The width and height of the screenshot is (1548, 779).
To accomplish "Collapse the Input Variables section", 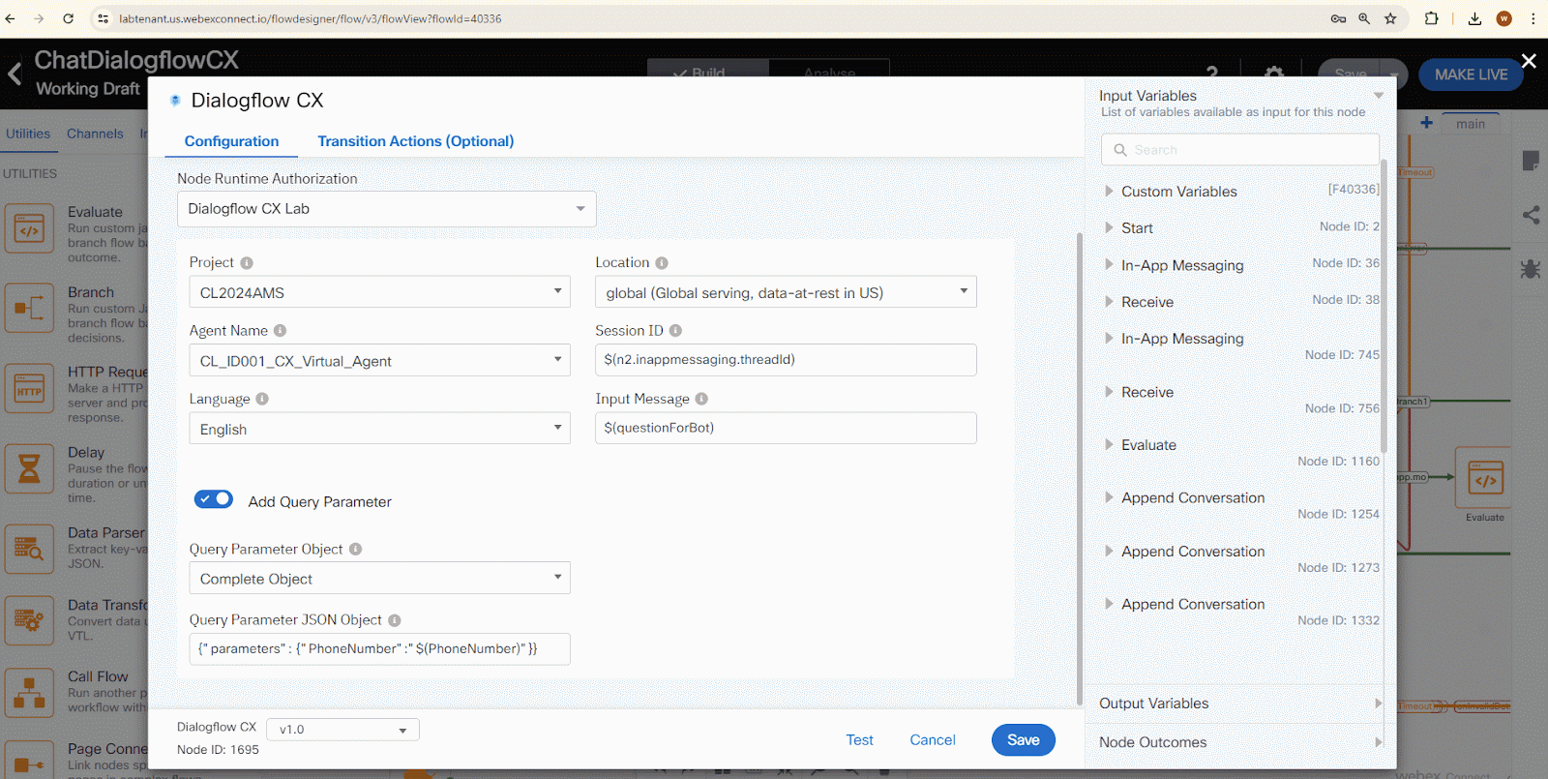I will point(1379,96).
